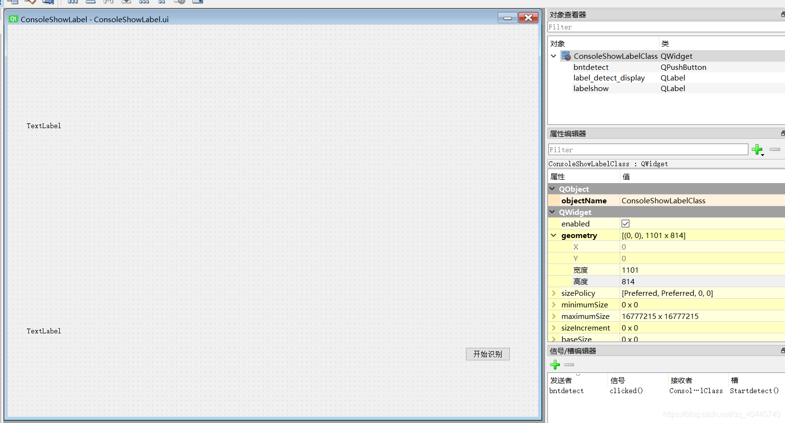Click the remove dynamic property minus icon
This screenshot has width=785, height=423.
[775, 150]
